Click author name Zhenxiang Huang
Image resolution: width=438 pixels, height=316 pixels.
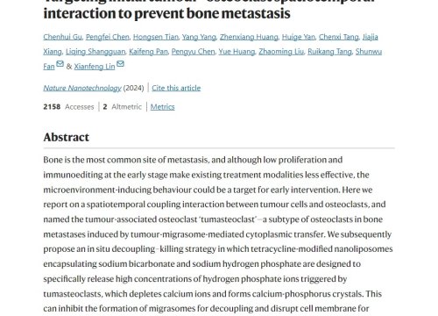(249, 37)
